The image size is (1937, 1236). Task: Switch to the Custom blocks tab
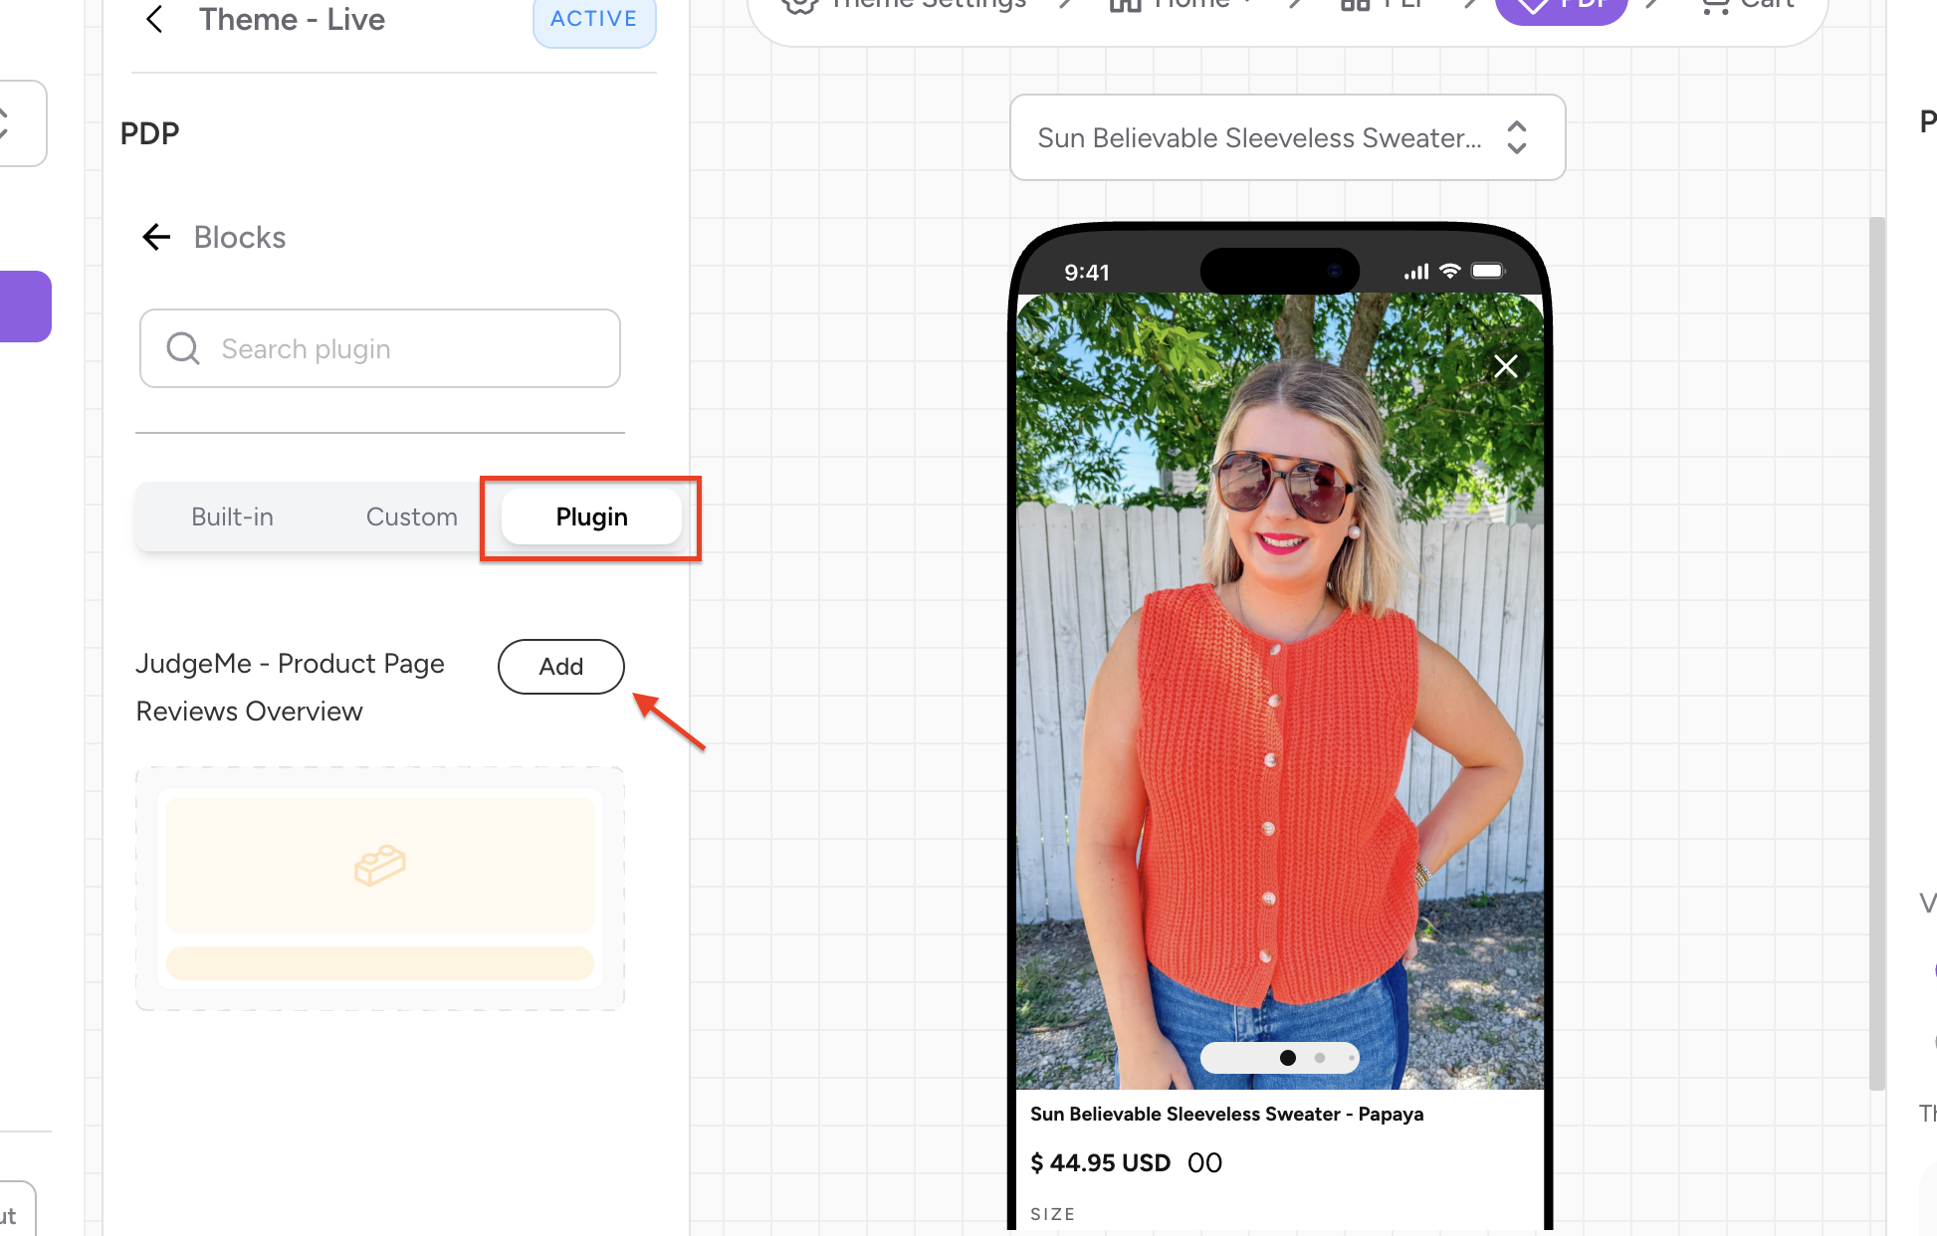tap(411, 517)
